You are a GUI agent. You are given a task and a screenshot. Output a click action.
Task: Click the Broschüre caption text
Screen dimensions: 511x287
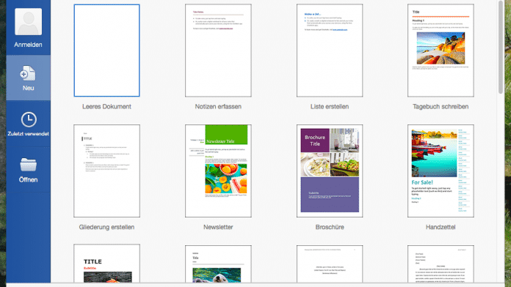pos(330,227)
